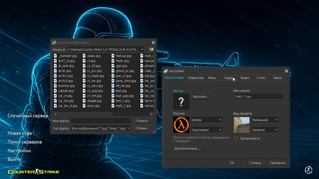
Task: Select the cs_zero.jpg file icon
Action: tap(84, 86)
